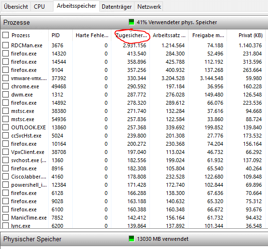Select the lync.exe process name
The width and height of the screenshot is (268, 249).
pyautogui.click(x=21, y=226)
